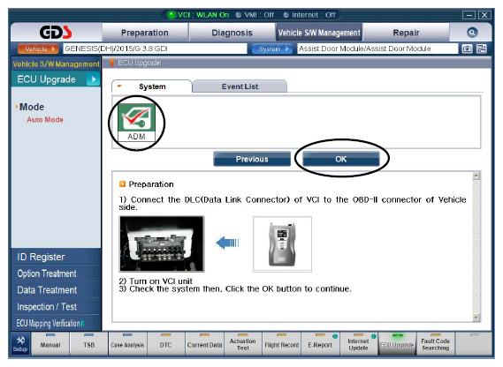Image resolution: width=503 pixels, height=367 pixels.
Task: Select Auto Mode under Mode
Action: [x=45, y=119]
